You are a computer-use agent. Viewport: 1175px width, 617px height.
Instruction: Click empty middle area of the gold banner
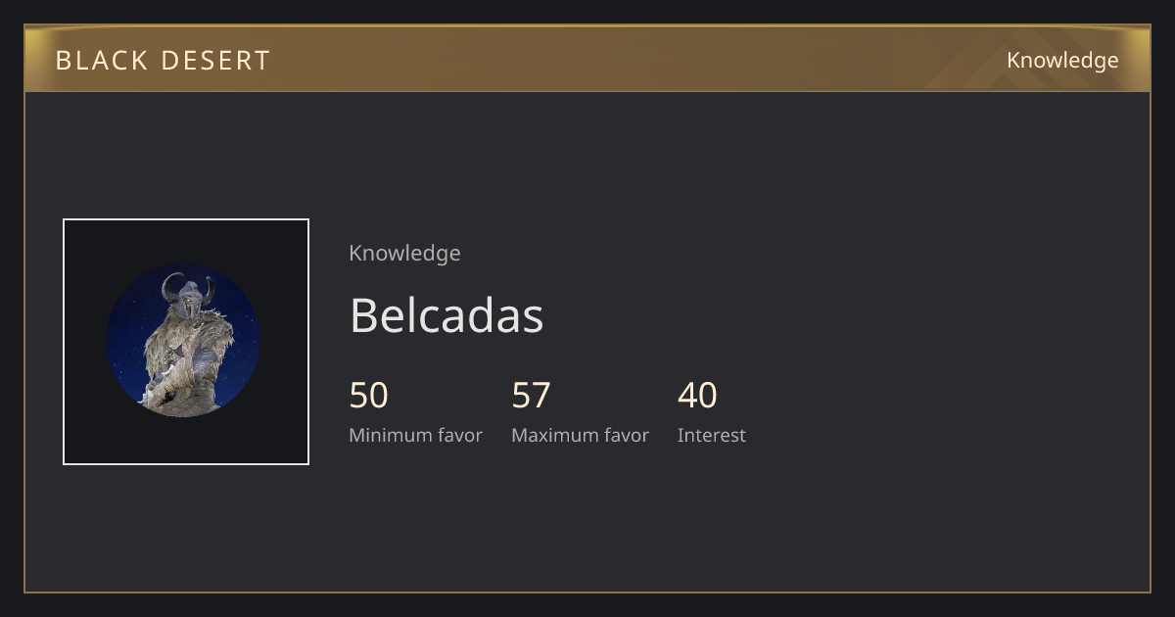tap(607, 59)
